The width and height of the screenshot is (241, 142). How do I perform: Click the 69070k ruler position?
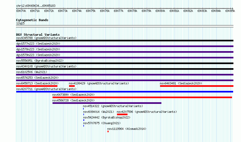tap(21, 11)
